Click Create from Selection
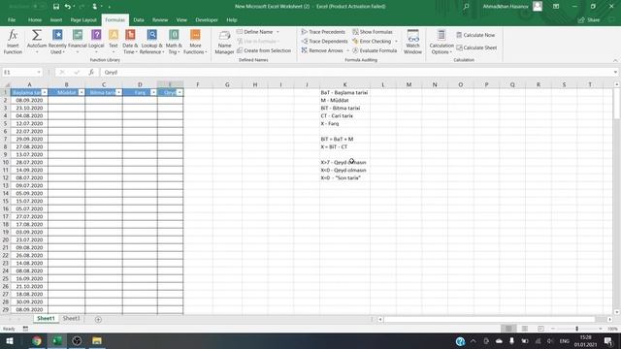The height and width of the screenshot is (349, 621). (264, 50)
